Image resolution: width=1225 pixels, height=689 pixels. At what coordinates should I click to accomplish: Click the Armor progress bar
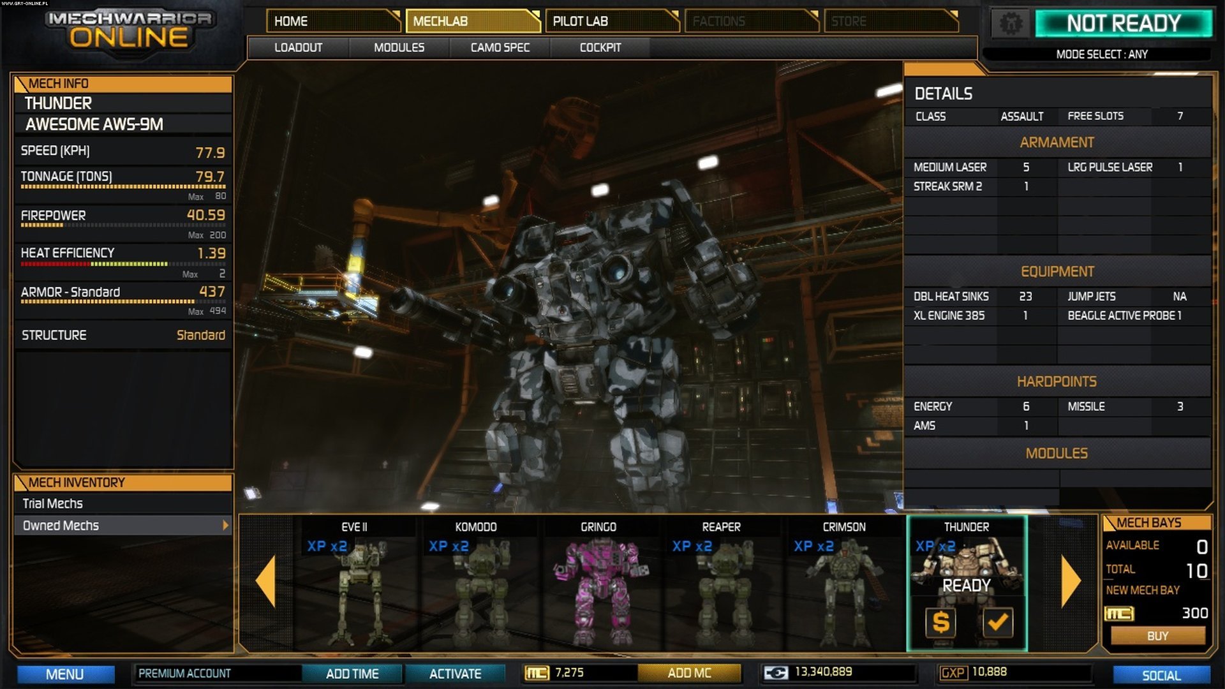123,302
